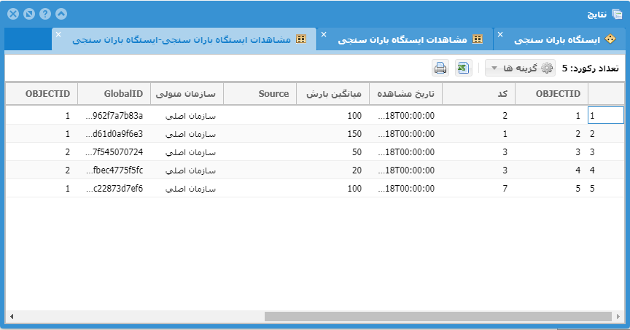Click GlobalID cell ...c22873d7ef6
The image size is (630, 330).
[x=114, y=188]
